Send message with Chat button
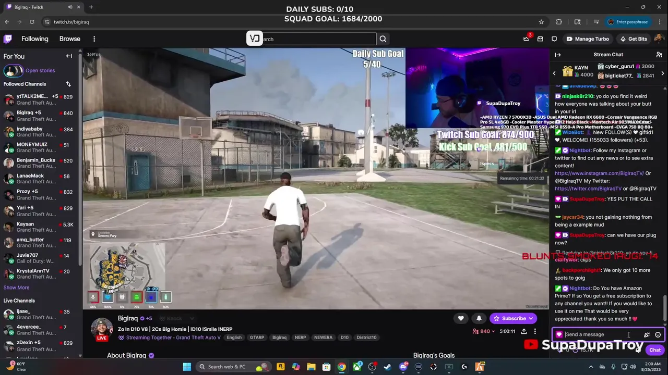 655,350
